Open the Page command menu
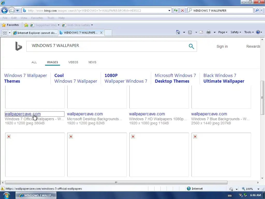This screenshot has height=199, width=265. point(223,32)
